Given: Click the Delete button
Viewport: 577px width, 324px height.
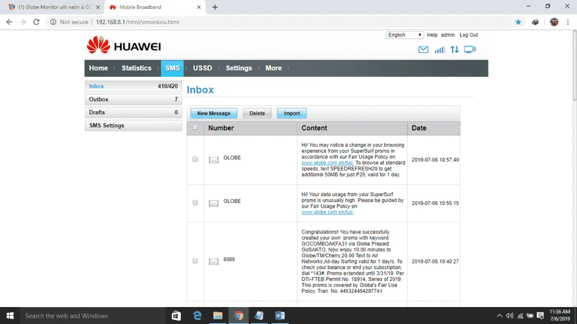Looking at the screenshot, I should [x=257, y=113].
